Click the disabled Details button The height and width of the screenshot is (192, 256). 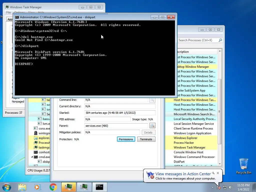[x=148, y=132]
